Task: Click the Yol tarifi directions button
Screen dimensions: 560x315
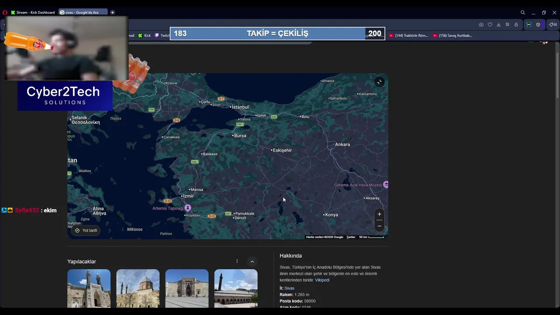Action: [x=86, y=231]
